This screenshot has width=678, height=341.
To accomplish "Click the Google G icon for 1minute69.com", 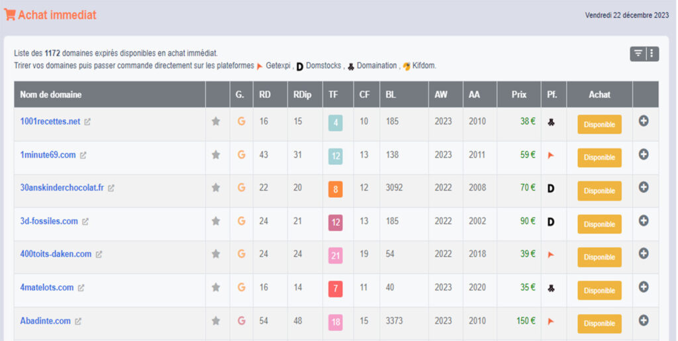I will (x=241, y=155).
